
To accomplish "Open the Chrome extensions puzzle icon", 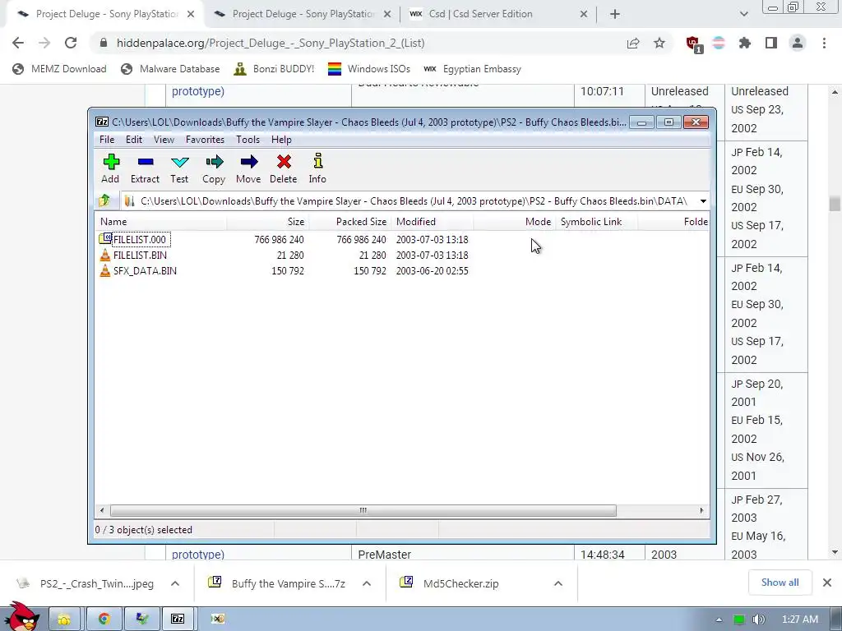I will pos(745,44).
